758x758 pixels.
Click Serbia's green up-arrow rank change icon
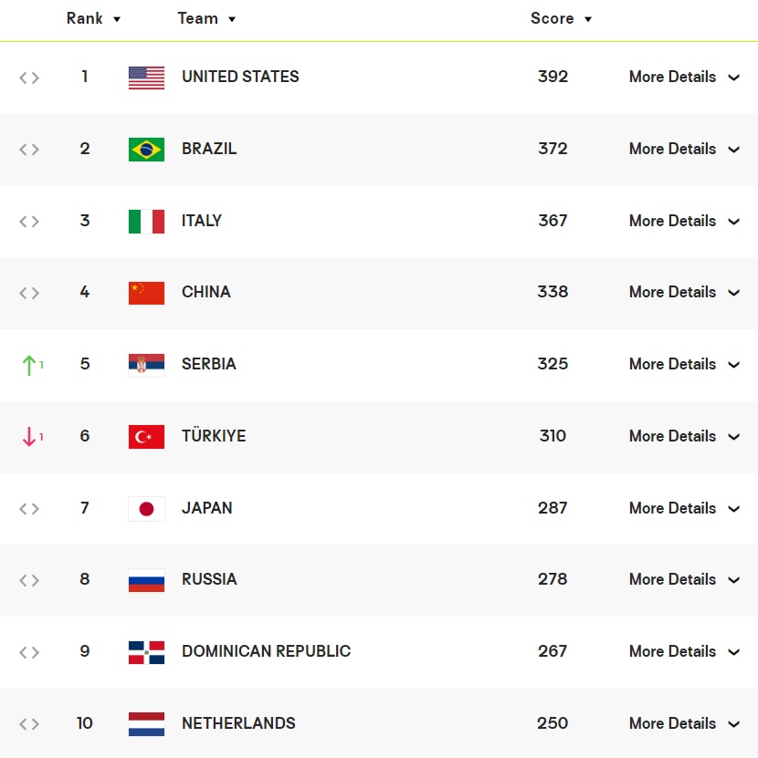tap(30, 365)
